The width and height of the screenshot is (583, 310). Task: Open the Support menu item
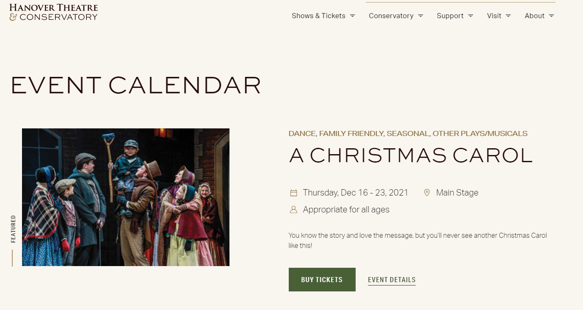click(x=450, y=16)
